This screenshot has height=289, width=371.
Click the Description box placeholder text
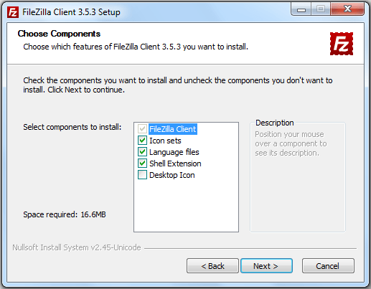[291, 143]
